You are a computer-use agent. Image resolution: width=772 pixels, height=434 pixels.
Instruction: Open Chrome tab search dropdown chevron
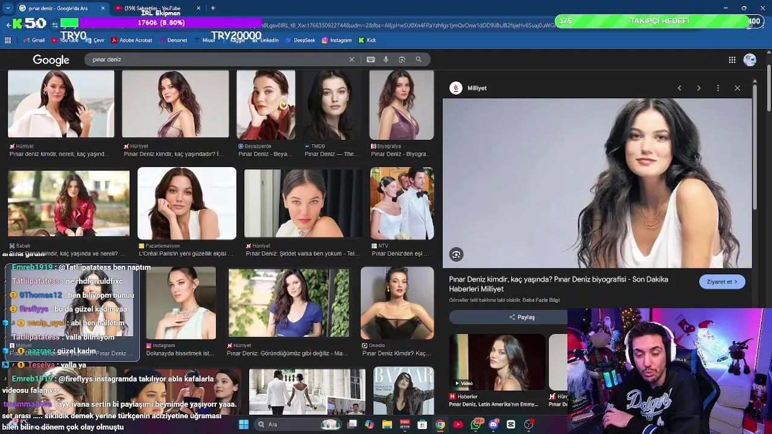click(x=8, y=8)
